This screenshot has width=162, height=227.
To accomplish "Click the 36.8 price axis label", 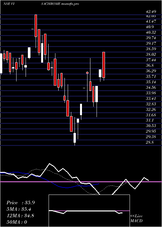I will (150, 66).
